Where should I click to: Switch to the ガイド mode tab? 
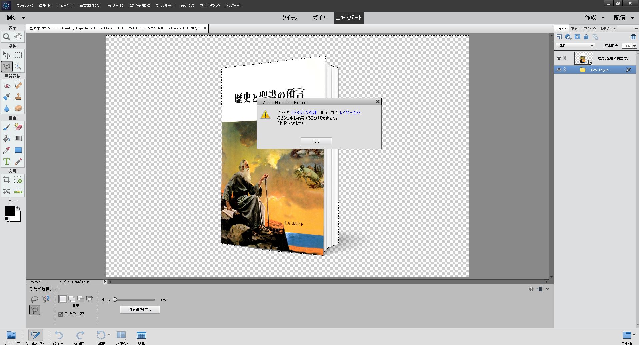coord(319,18)
